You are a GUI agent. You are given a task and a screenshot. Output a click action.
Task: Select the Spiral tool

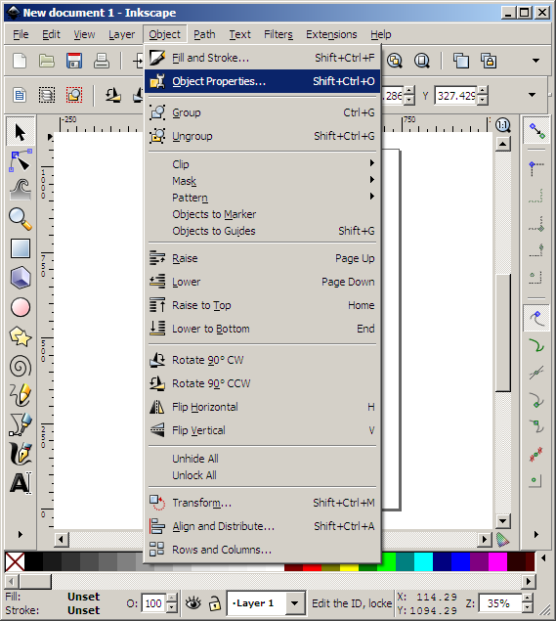[21, 366]
